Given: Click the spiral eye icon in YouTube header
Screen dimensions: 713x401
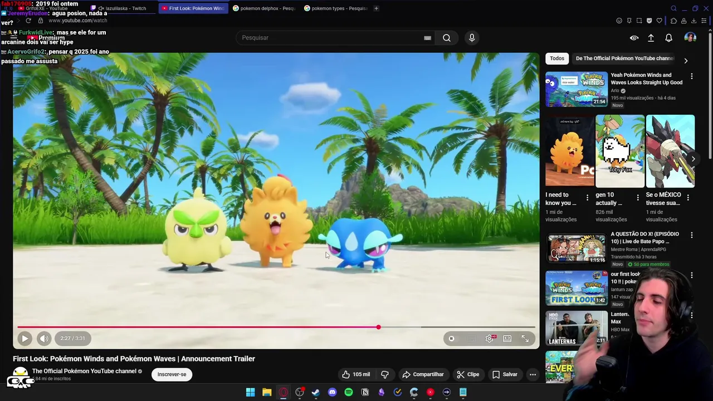Looking at the screenshot, I should pyautogui.click(x=634, y=38).
